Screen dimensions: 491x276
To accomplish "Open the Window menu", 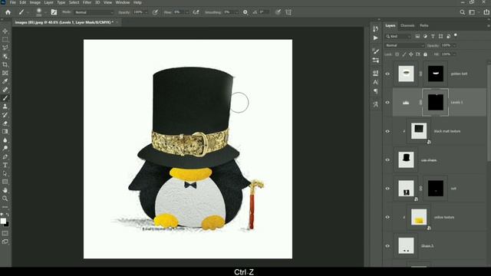I will pyautogui.click(x=123, y=2).
